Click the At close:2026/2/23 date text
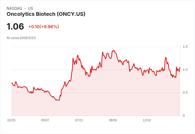The width and height of the screenshot is (195, 134). point(21,38)
